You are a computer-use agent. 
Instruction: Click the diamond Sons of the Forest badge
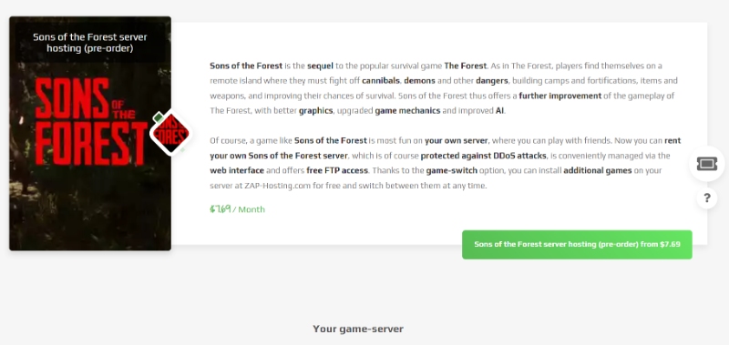(x=171, y=134)
